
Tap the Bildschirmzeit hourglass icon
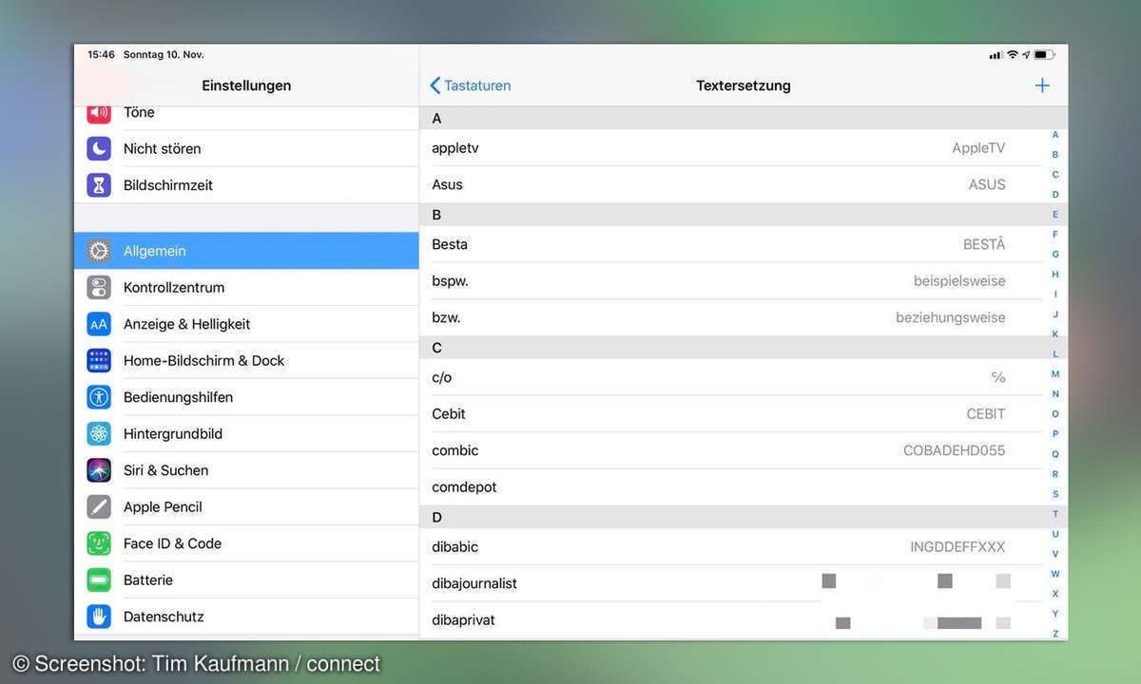click(x=99, y=185)
